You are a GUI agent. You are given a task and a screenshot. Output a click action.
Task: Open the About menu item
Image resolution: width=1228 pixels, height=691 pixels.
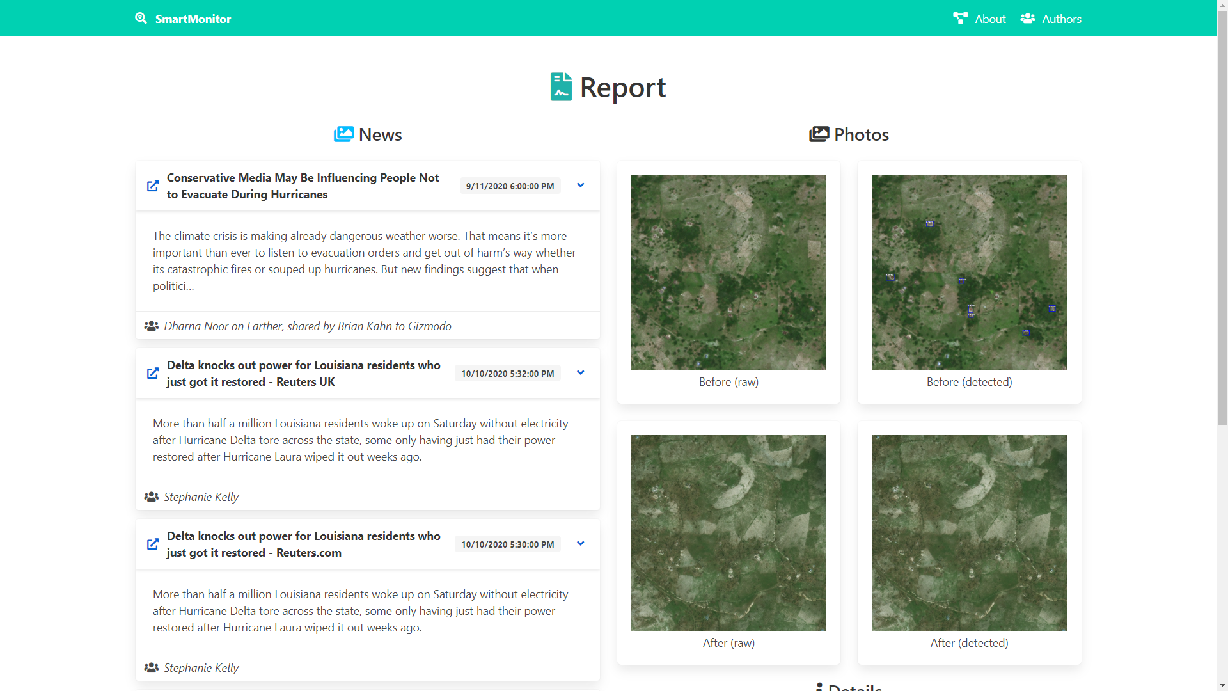coord(990,19)
